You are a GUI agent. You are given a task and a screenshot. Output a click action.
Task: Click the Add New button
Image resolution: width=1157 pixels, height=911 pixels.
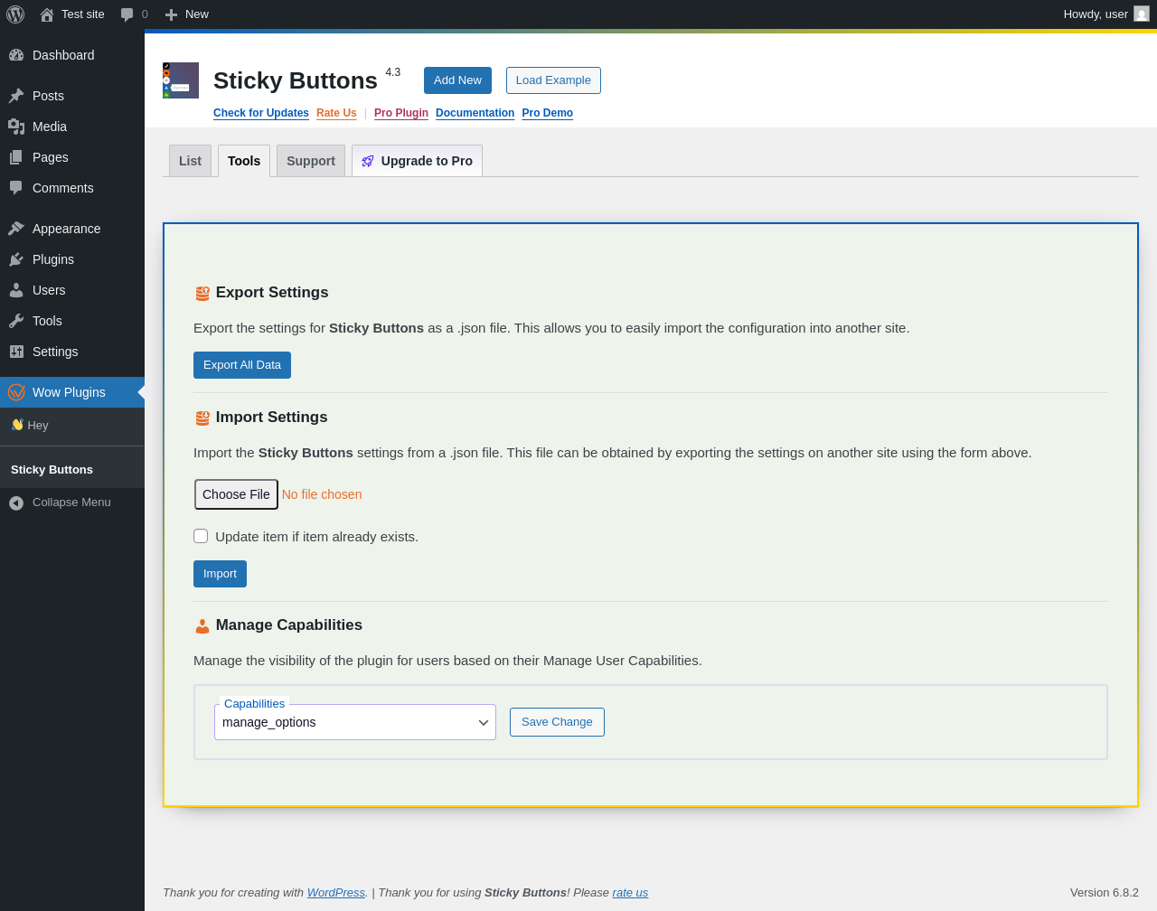point(457,80)
